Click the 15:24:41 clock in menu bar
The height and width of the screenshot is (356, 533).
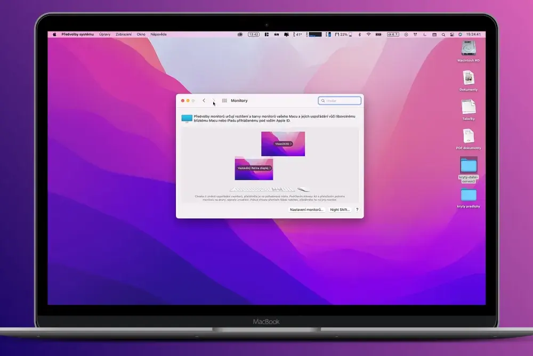473,34
